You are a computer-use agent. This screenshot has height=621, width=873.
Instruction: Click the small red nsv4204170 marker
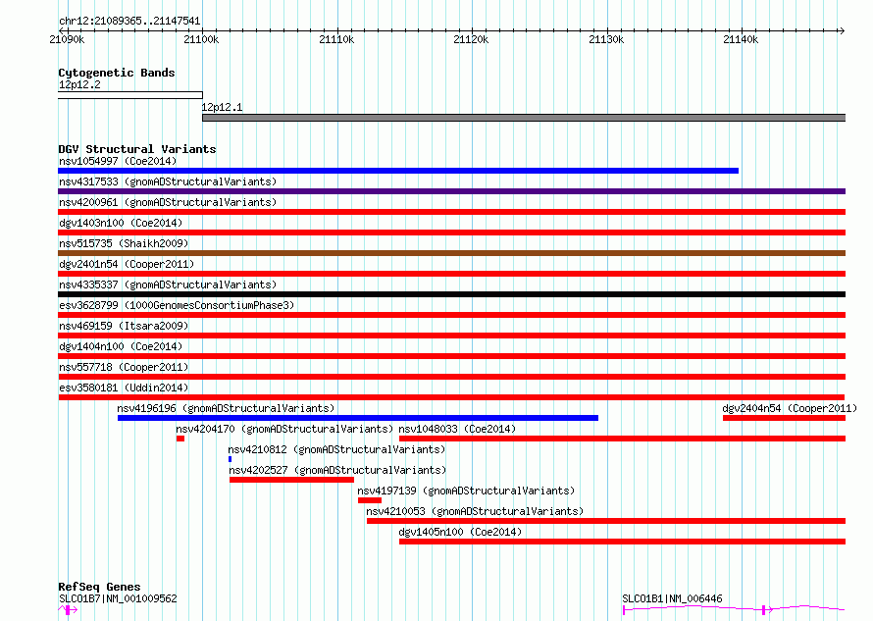pos(180,439)
